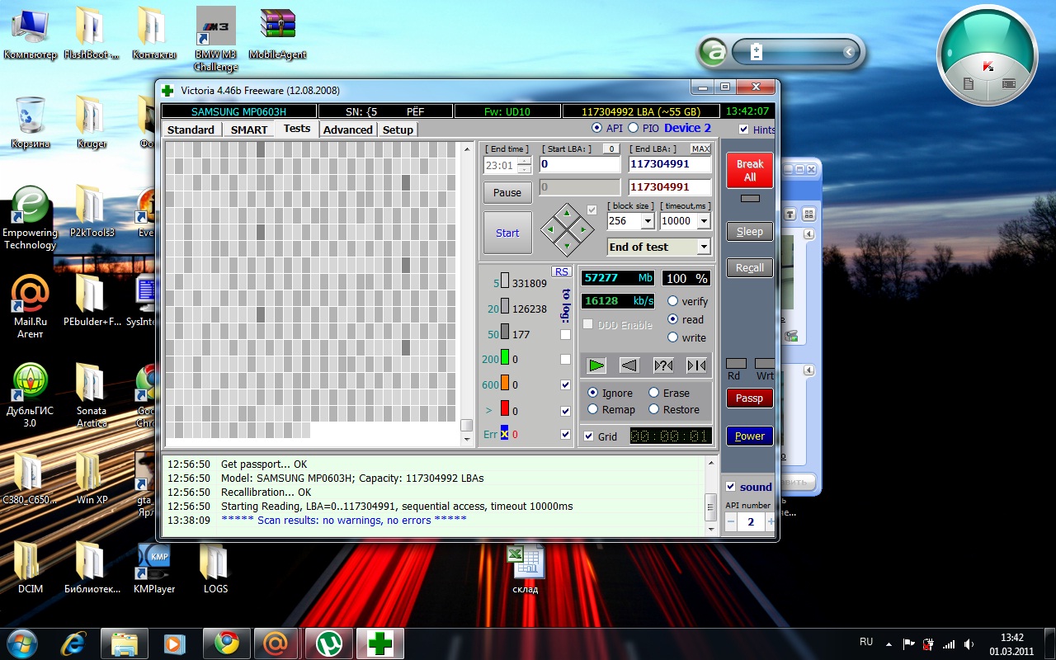
Task: Open Windows Explorer from the taskbar
Action: click(x=125, y=643)
